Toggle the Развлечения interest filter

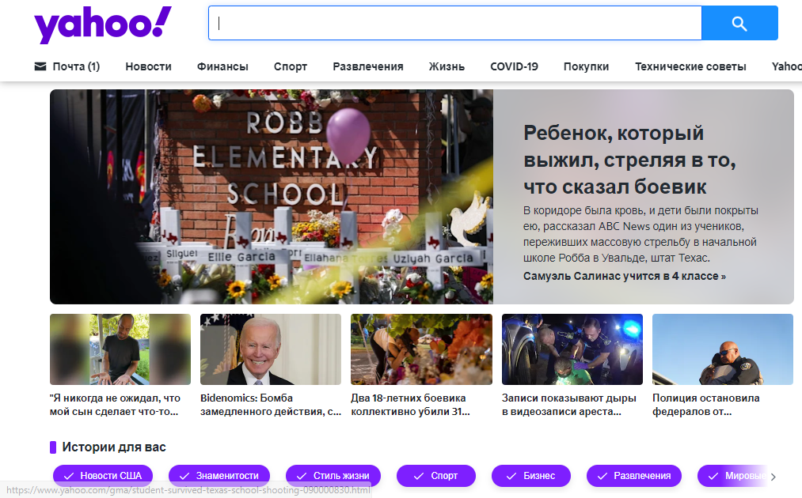coord(633,476)
